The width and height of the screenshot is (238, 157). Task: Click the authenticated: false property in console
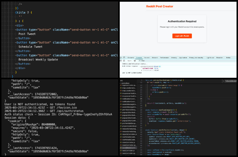coord(150,68)
